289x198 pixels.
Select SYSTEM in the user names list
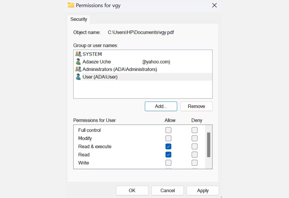(92, 54)
